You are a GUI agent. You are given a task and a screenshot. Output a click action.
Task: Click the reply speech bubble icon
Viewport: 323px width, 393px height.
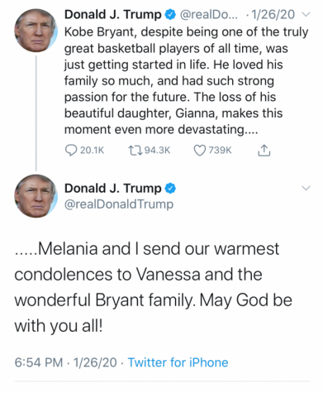point(71,151)
